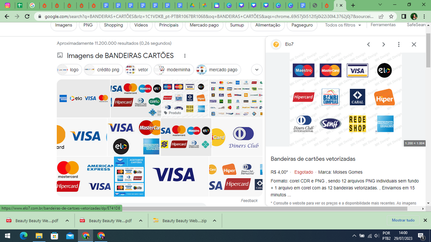Open the Chrome three-dot menu

424,16
